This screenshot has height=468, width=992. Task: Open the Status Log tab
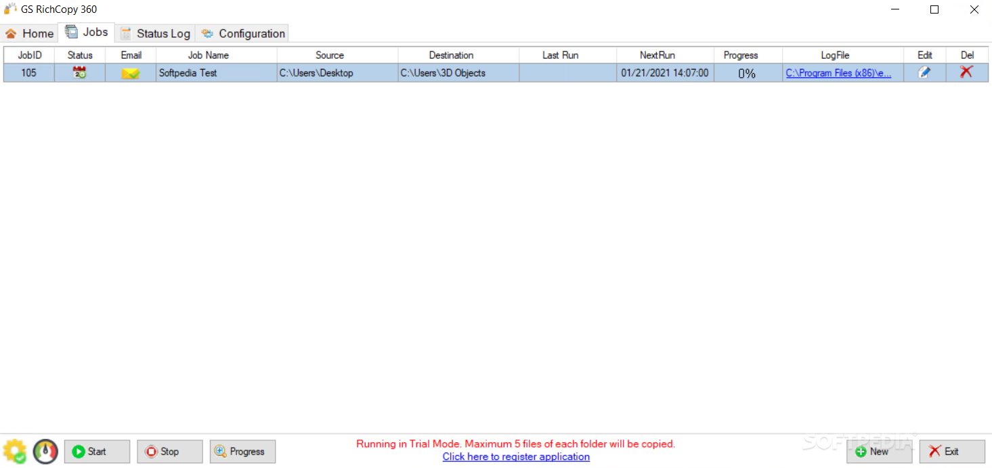pos(155,33)
